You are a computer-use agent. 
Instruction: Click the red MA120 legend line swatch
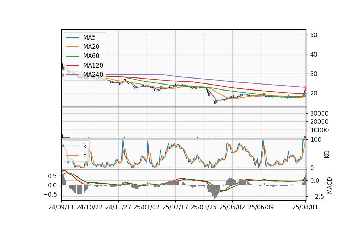[x=72, y=65]
